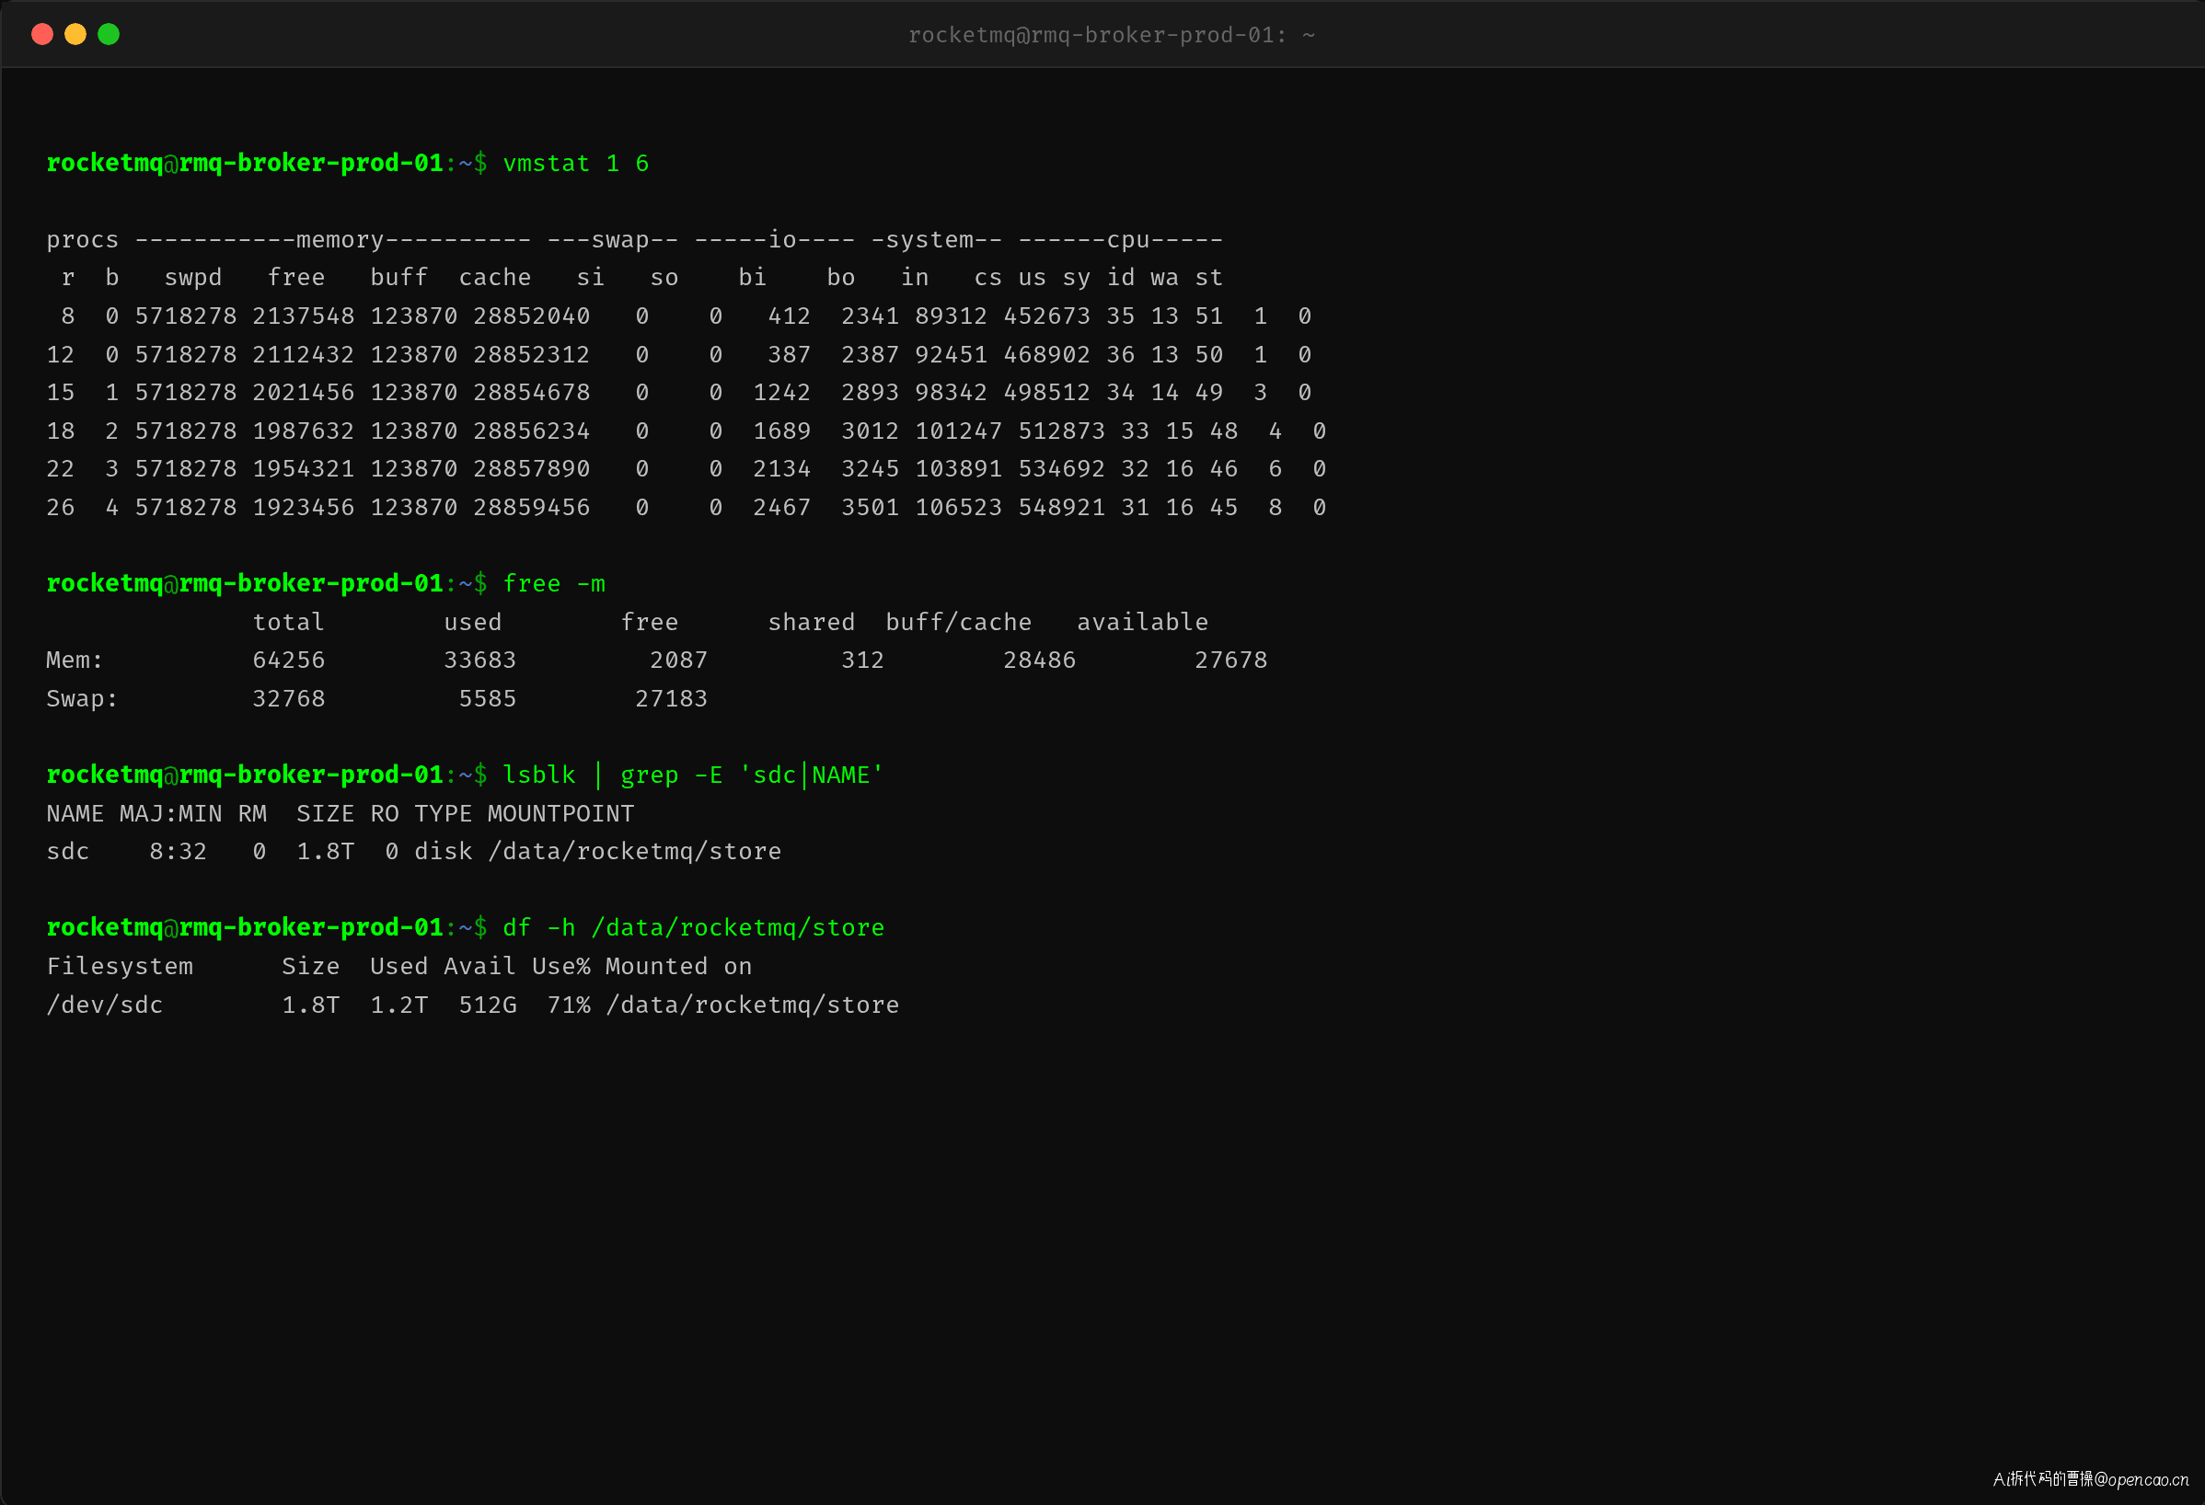
Task: Click the 'Filesystem' header in df output
Action: [120, 965]
